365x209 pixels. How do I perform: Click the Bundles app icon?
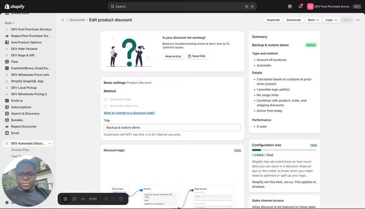click(7, 120)
